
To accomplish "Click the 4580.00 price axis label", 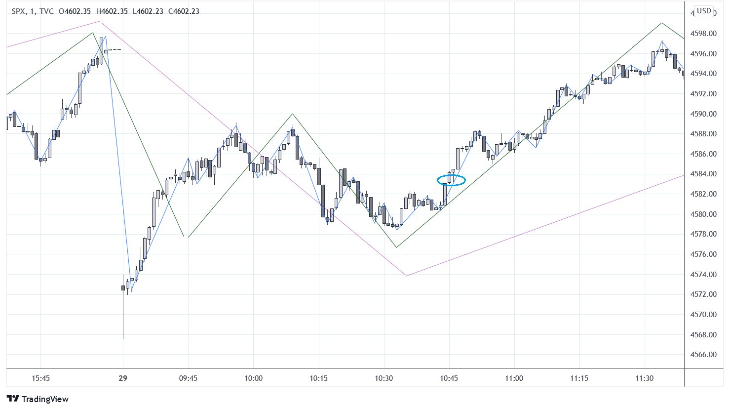I will pyautogui.click(x=704, y=214).
